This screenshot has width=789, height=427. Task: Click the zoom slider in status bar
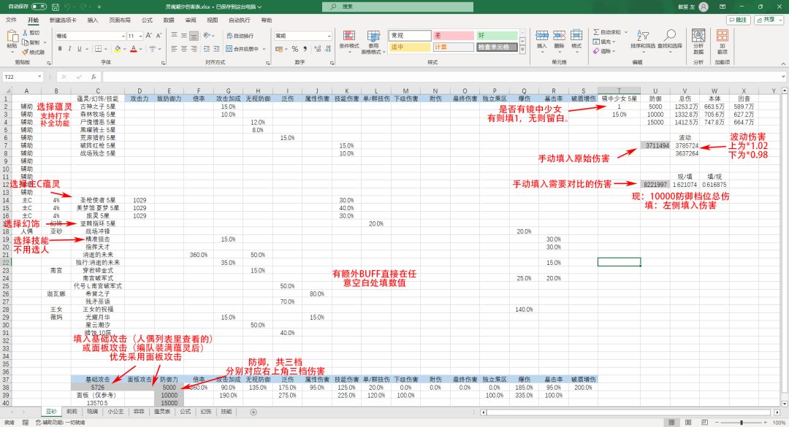(738, 422)
